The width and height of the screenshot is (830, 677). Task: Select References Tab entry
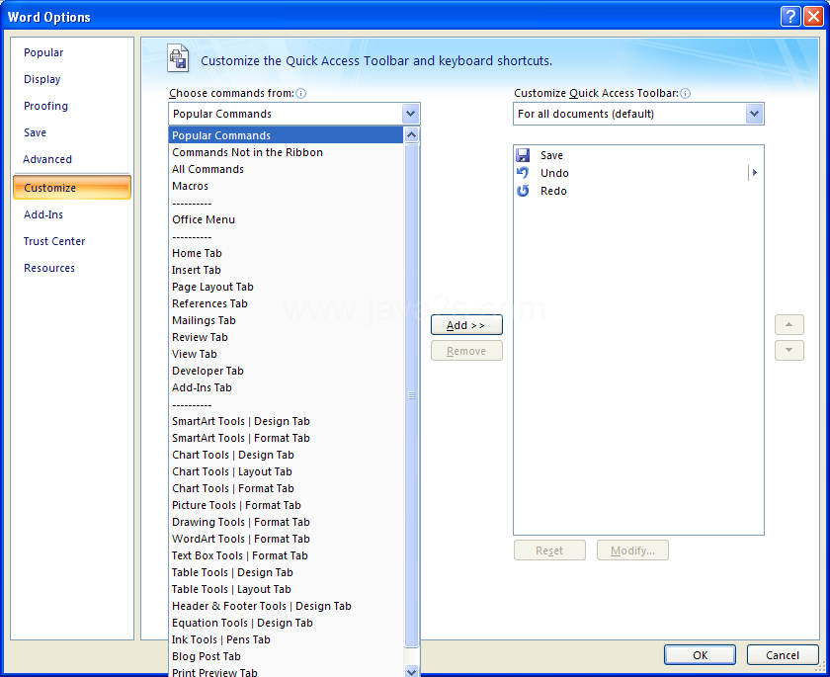click(x=286, y=303)
